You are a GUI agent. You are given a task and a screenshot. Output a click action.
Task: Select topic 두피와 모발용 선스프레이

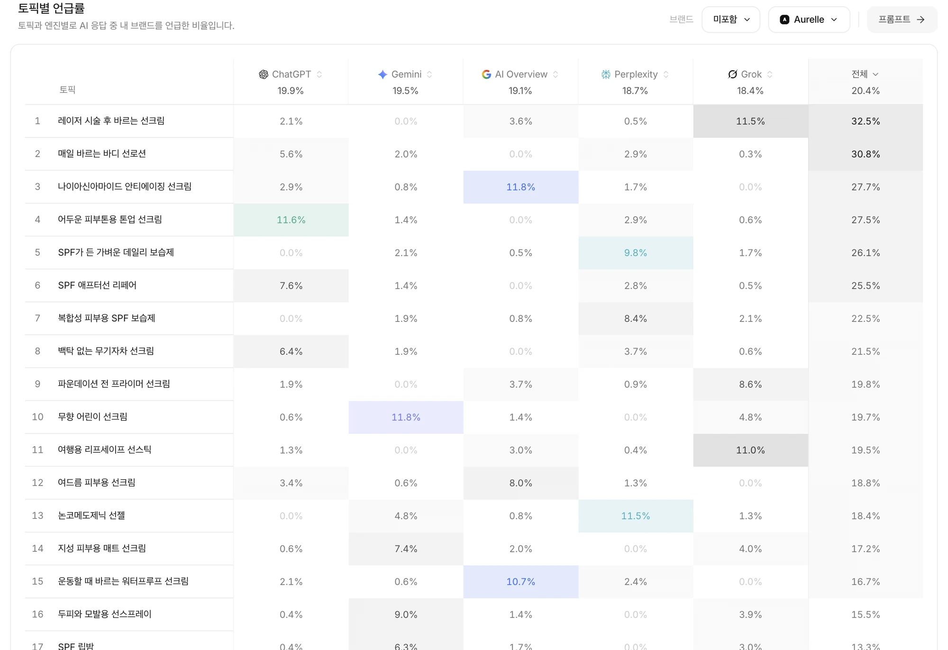[105, 614]
